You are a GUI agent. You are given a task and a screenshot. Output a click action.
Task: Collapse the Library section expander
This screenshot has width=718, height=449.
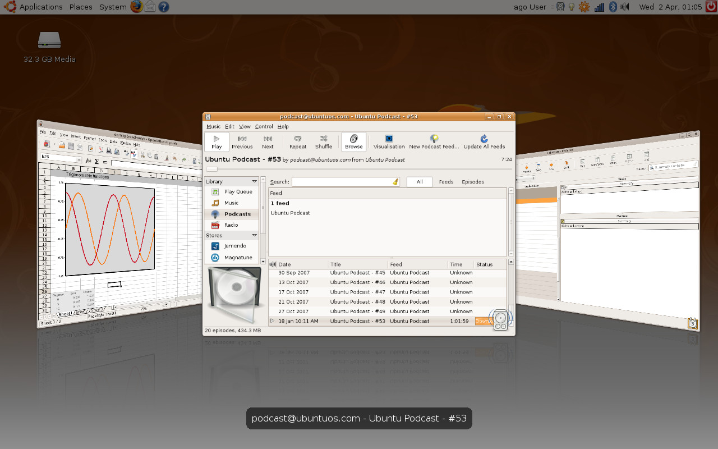pos(255,182)
